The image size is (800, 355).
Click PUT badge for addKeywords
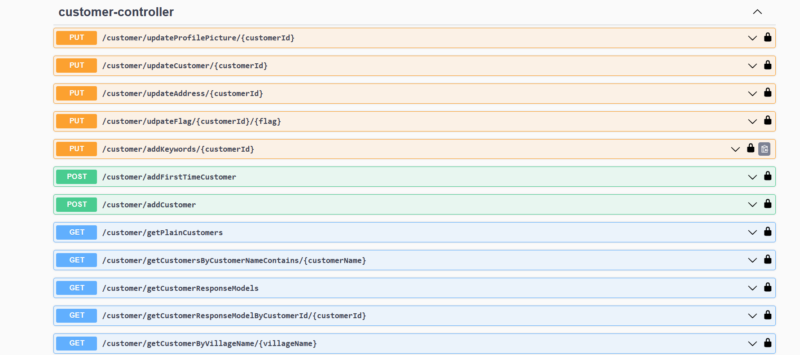(x=76, y=149)
